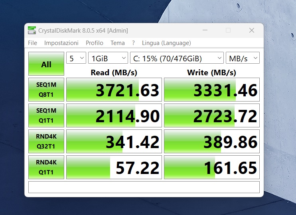Image resolution: width=296 pixels, height=215 pixels.
Task: Click the 3331.46 write result
Action: [x=212, y=90]
